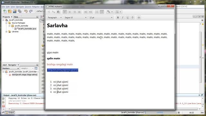
Task: Click the New File icon in NetBeans toolbar
Action: click(5, 11)
